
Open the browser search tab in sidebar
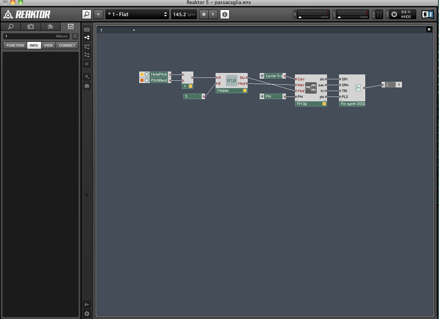pos(11,26)
